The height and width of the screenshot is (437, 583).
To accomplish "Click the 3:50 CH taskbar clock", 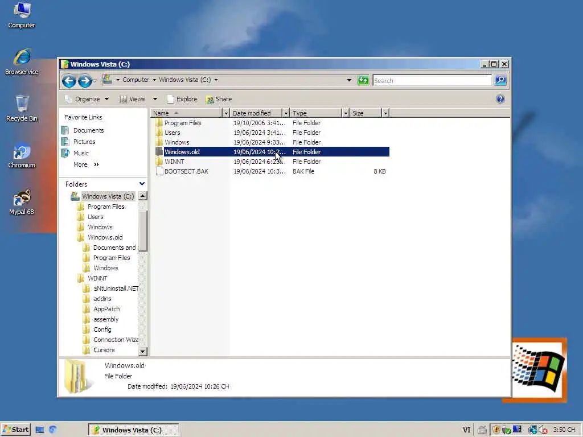I will coord(564,430).
